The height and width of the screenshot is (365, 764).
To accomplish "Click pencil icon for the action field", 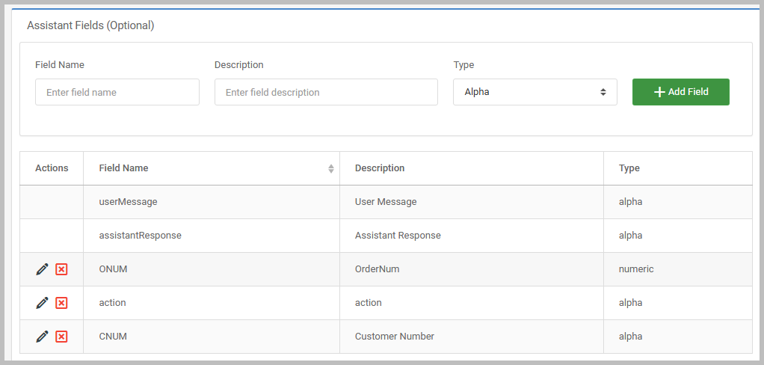I will coord(42,303).
